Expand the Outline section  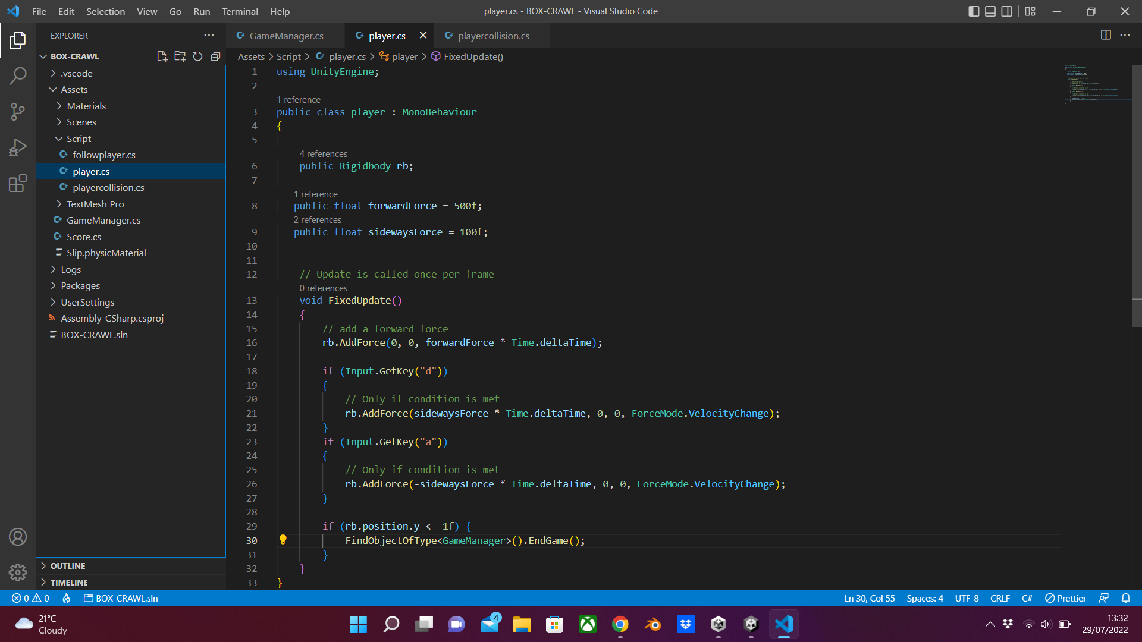click(67, 566)
